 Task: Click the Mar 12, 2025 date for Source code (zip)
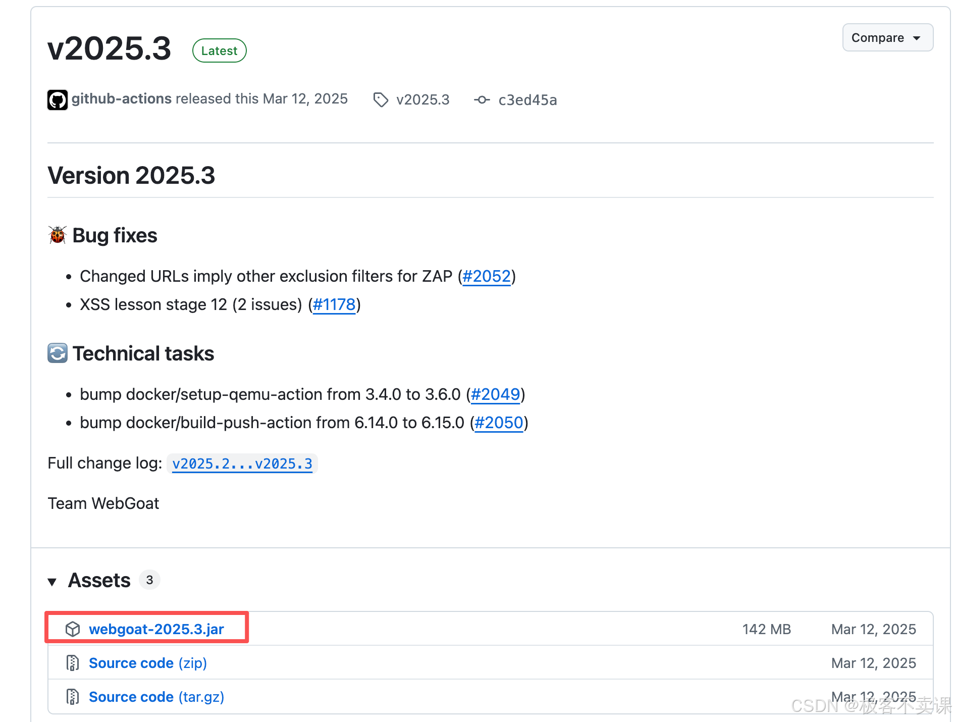pos(874,663)
